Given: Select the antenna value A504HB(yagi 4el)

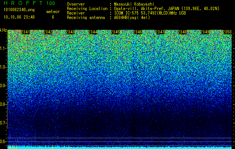Looking at the screenshot, I should coord(132,18).
